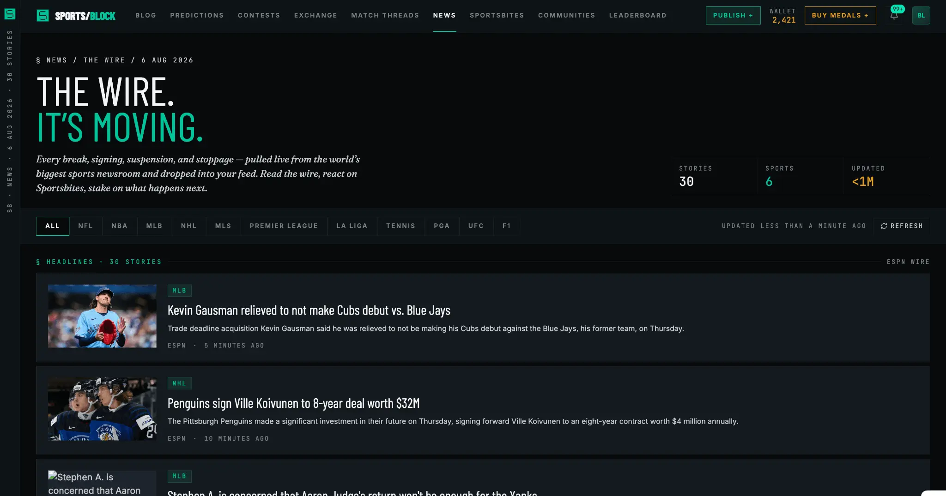Select the News nav item
This screenshot has height=496, width=946.
click(444, 15)
